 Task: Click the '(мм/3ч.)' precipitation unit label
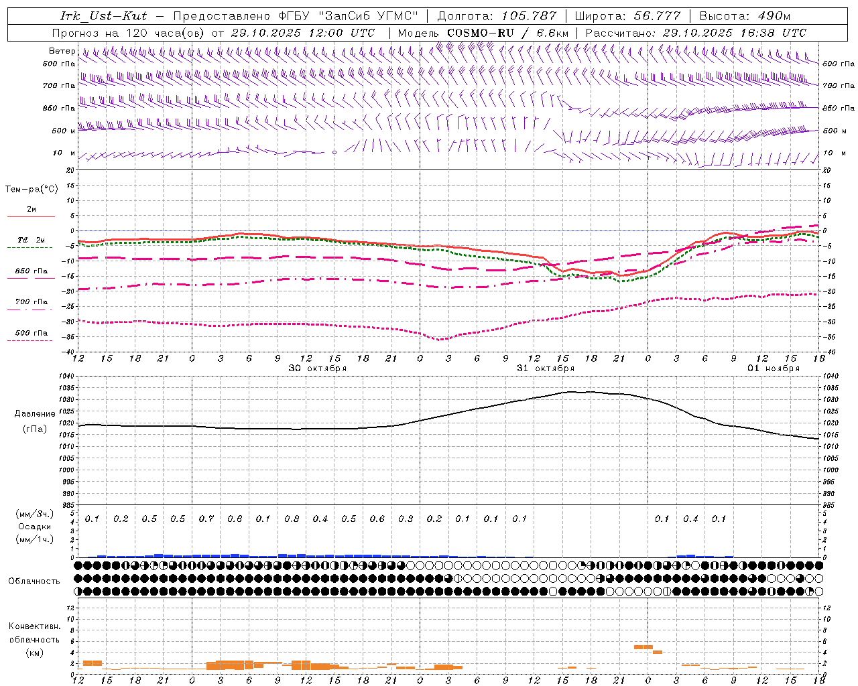coord(36,514)
